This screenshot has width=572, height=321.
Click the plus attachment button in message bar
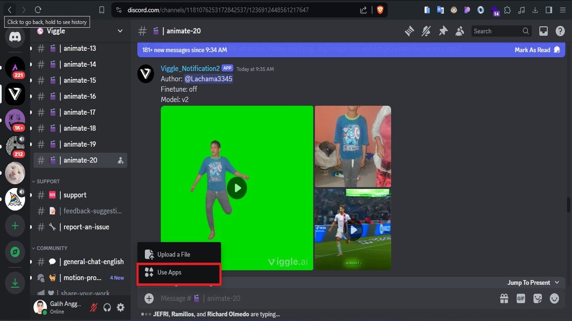point(149,298)
